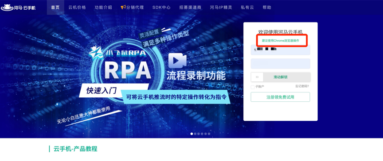The width and height of the screenshot is (383, 161).
Task: Open 河马IP精灵 page
Action: click(x=221, y=8)
